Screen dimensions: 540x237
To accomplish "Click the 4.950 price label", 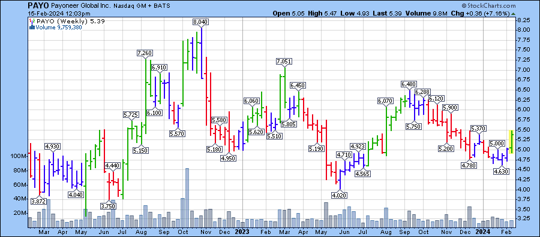I will [229, 158].
